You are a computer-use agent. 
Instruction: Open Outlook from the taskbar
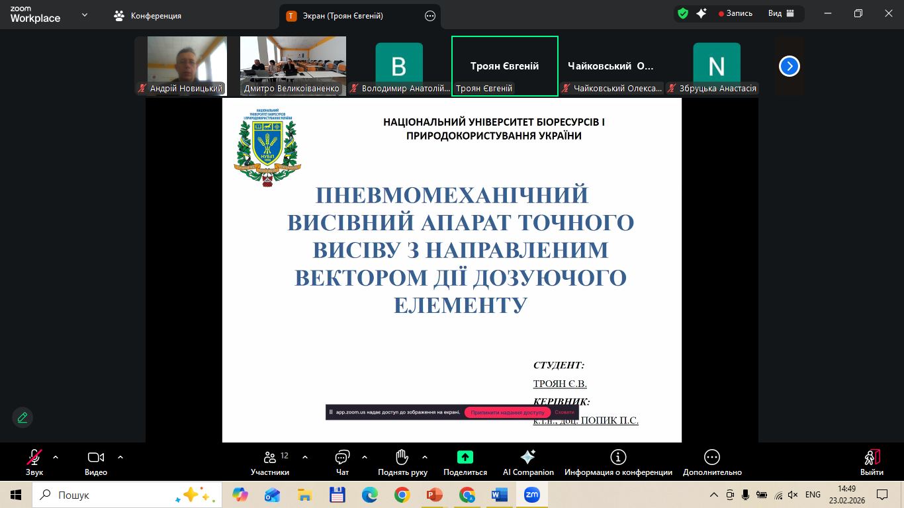(272, 495)
